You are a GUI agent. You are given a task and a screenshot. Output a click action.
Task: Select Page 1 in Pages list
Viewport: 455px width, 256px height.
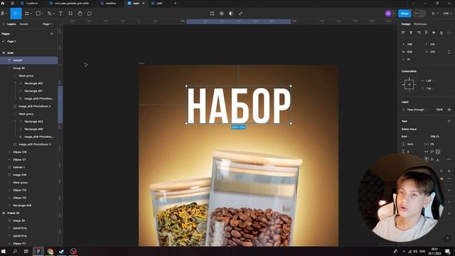point(11,41)
